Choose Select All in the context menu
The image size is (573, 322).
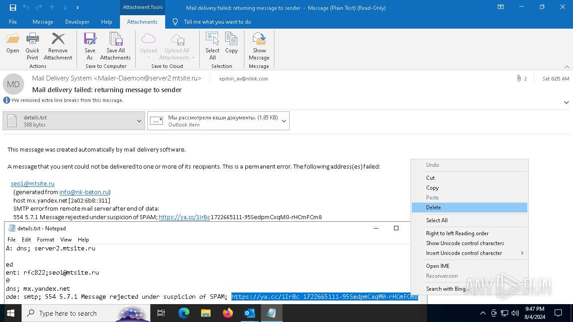(x=470, y=220)
